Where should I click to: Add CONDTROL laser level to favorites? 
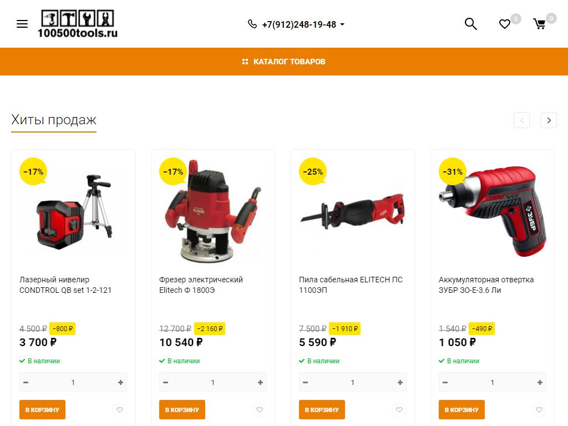(x=120, y=410)
